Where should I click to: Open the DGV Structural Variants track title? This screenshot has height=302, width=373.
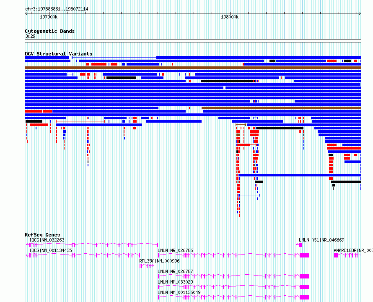[x=59, y=54]
